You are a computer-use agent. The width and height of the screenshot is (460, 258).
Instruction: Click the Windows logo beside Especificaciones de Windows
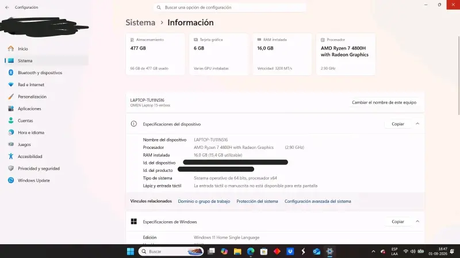(x=134, y=222)
